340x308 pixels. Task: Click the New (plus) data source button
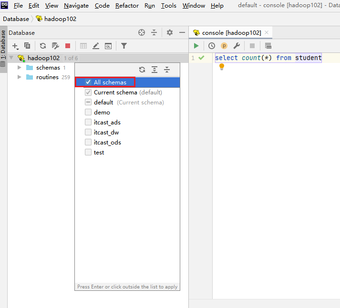pyautogui.click(x=15, y=46)
